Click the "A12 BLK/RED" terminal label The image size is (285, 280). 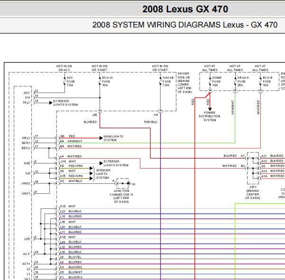point(272,161)
